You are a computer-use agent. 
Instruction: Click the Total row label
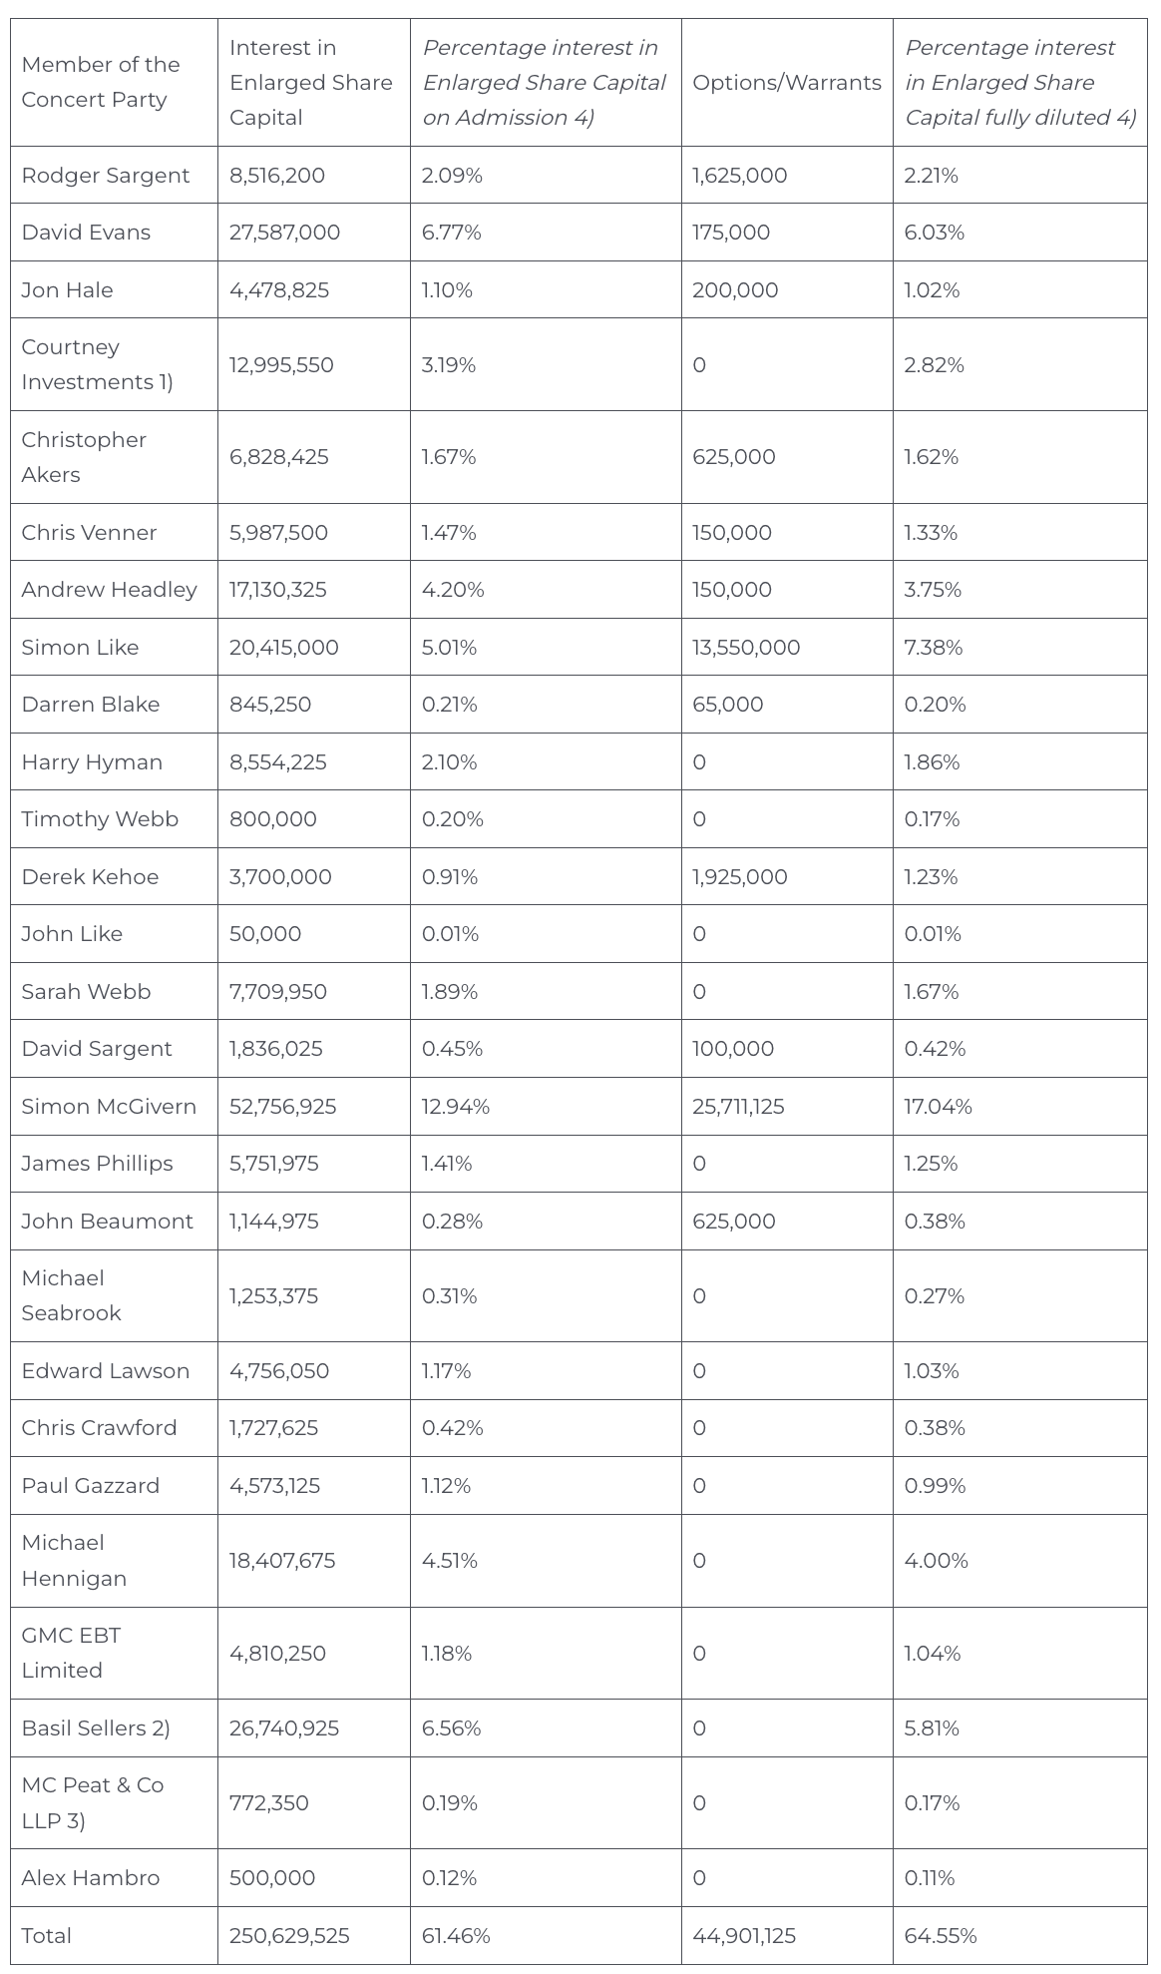click(x=47, y=1936)
